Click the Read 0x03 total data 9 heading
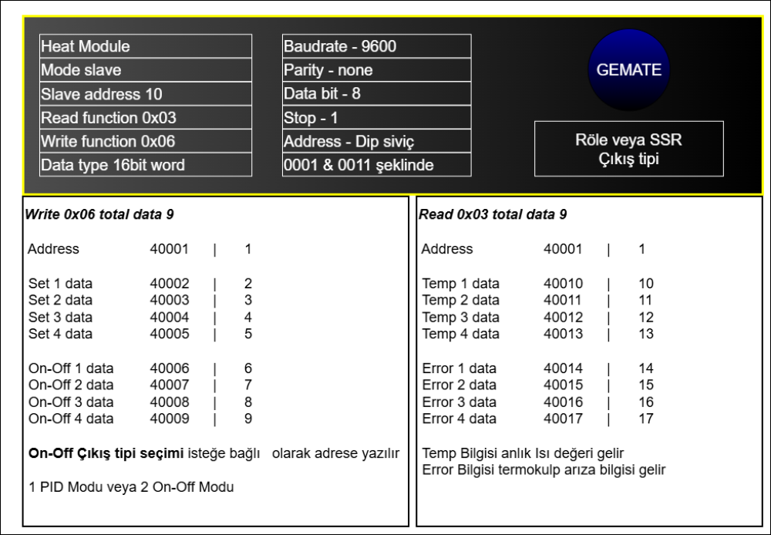This screenshot has width=771, height=535. coord(493,214)
